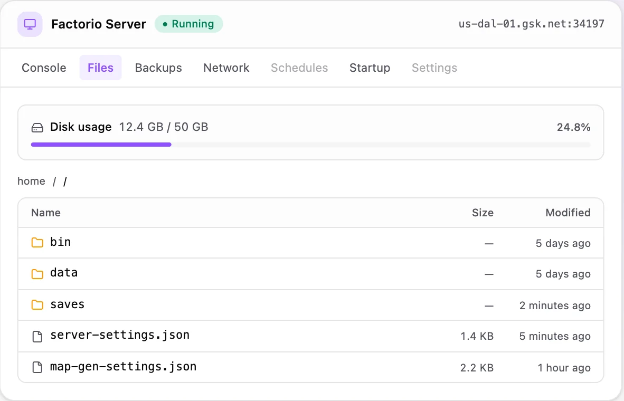The width and height of the screenshot is (624, 401).
Task: Click data row's 5 days ago
Action: (563, 274)
